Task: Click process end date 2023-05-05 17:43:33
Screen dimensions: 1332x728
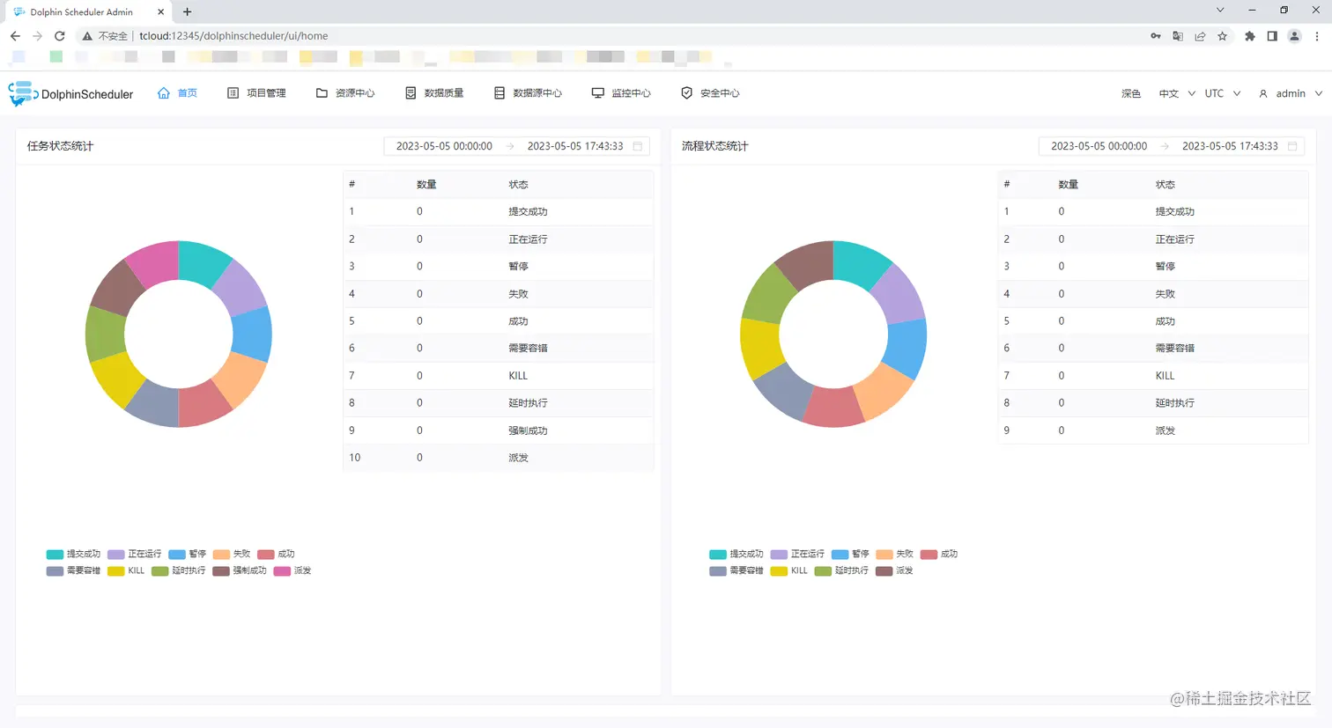Action: [1230, 146]
